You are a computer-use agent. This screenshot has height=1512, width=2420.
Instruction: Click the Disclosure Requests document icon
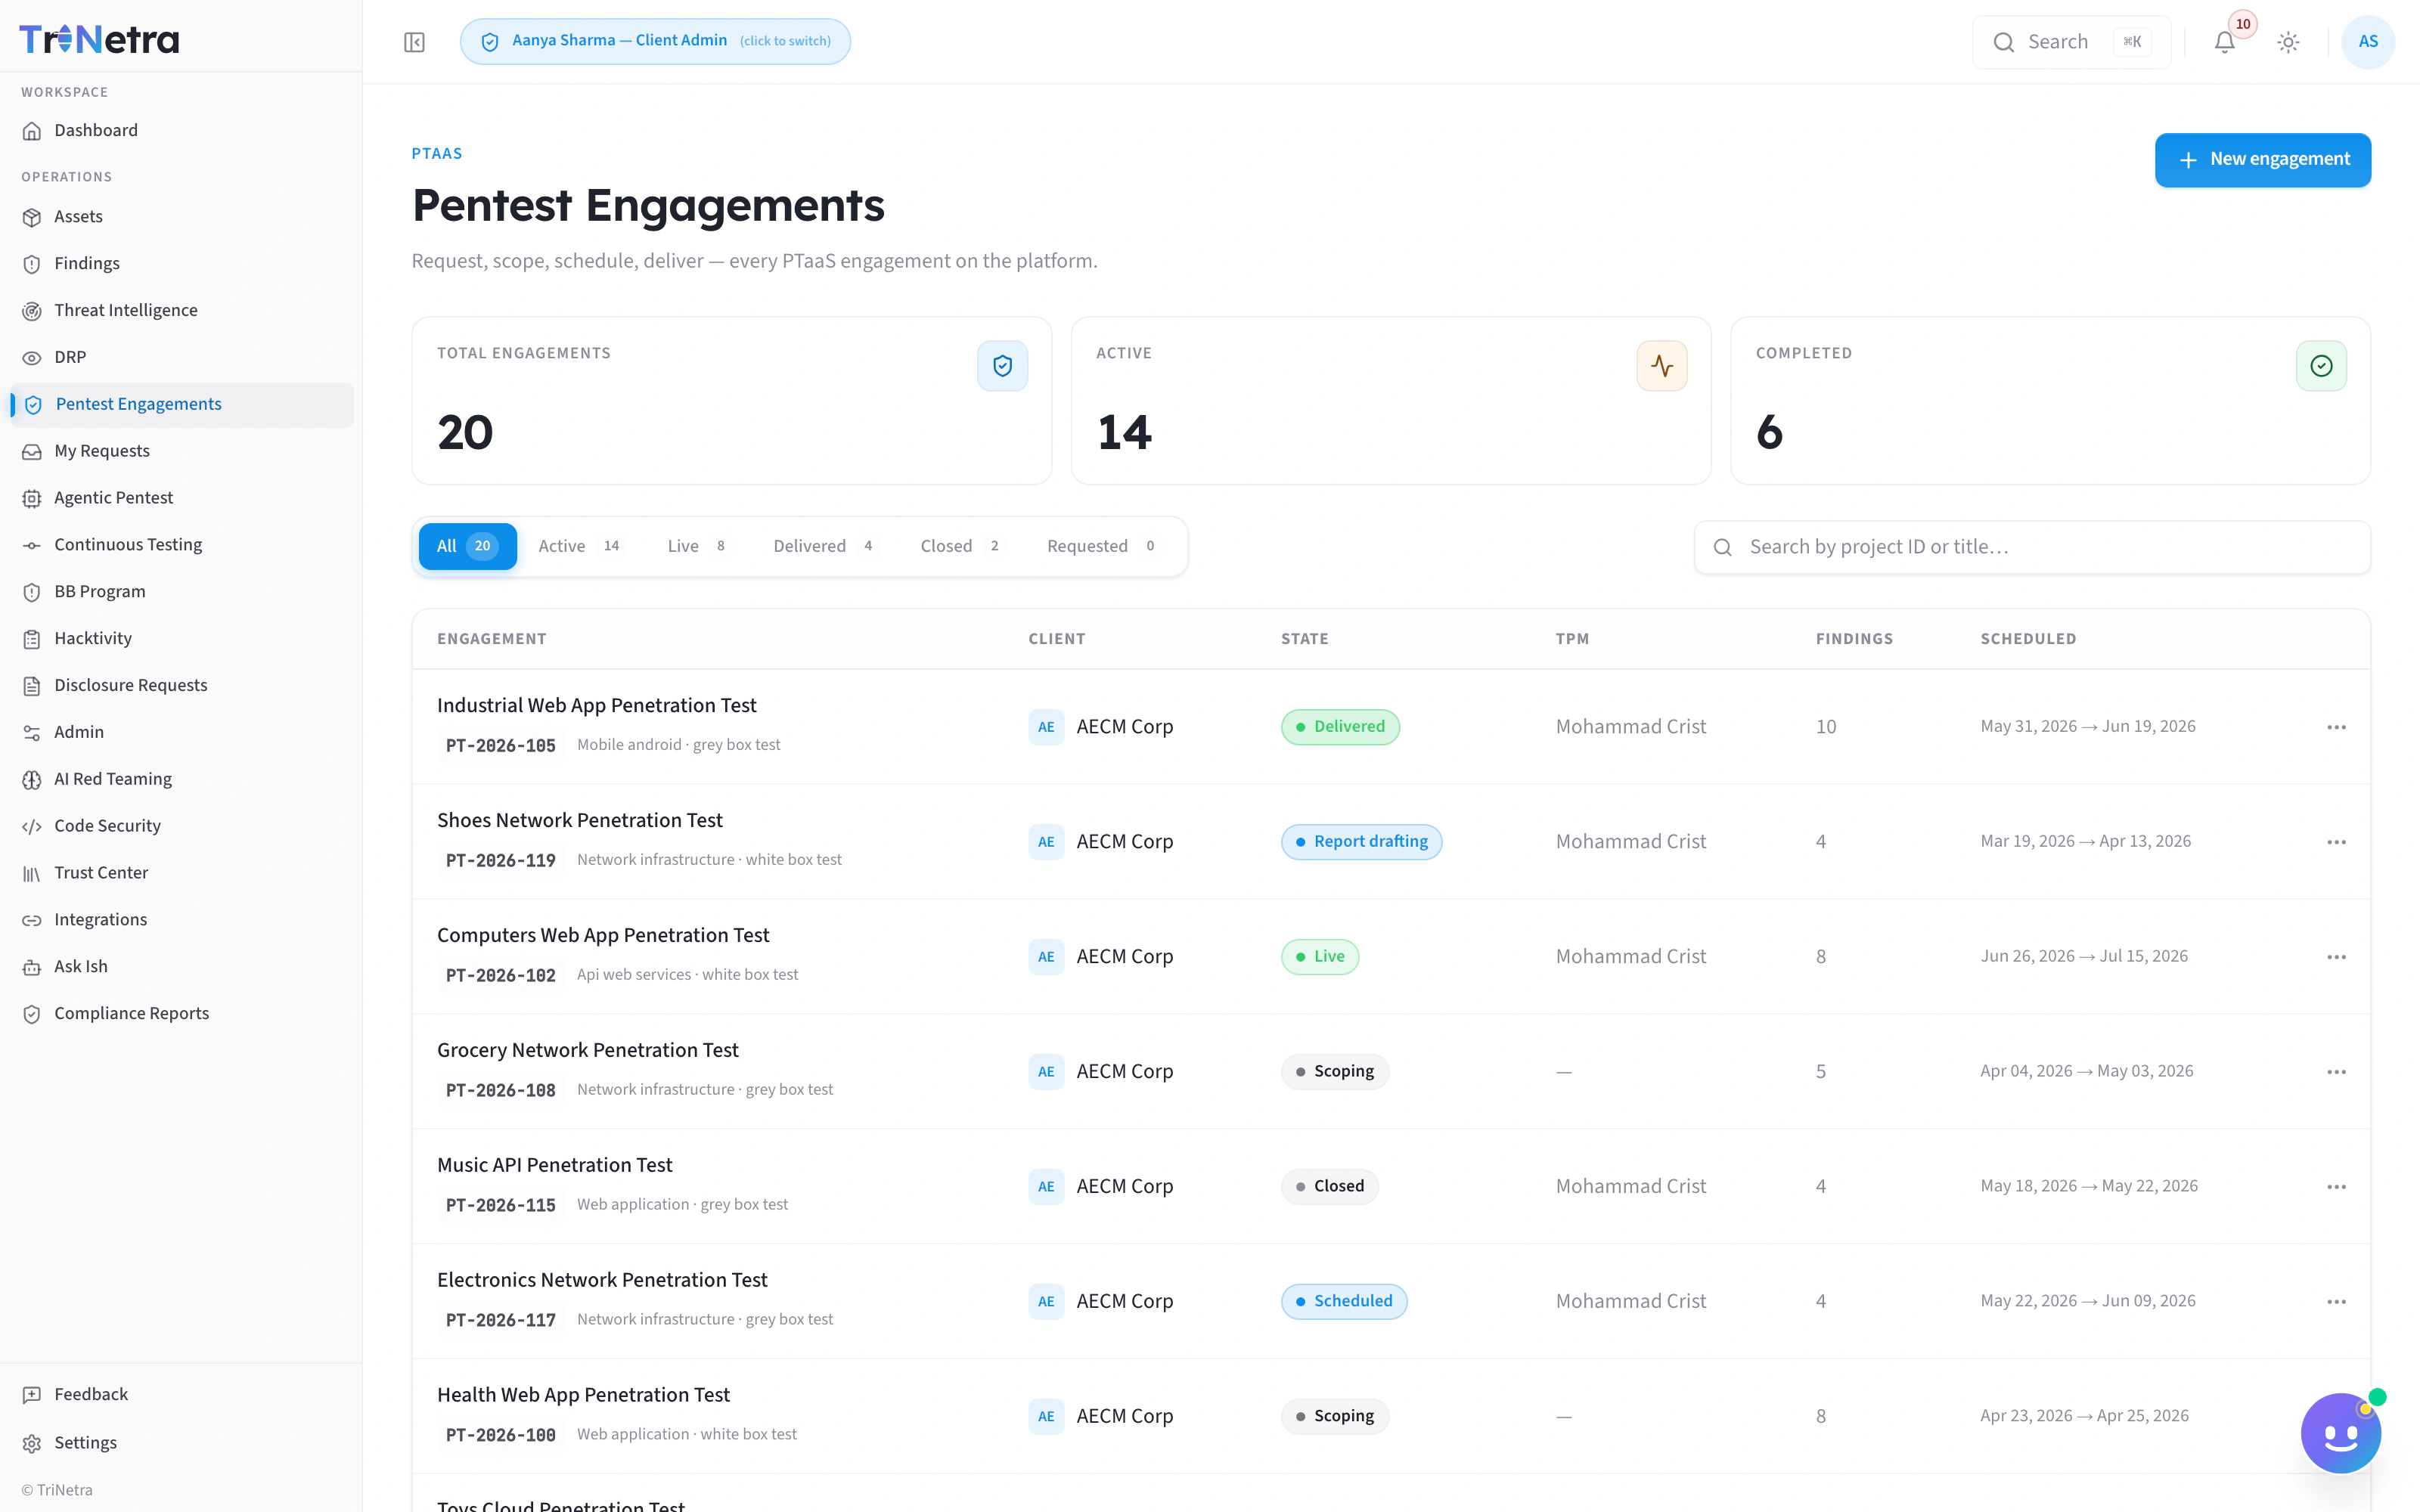pyautogui.click(x=32, y=687)
